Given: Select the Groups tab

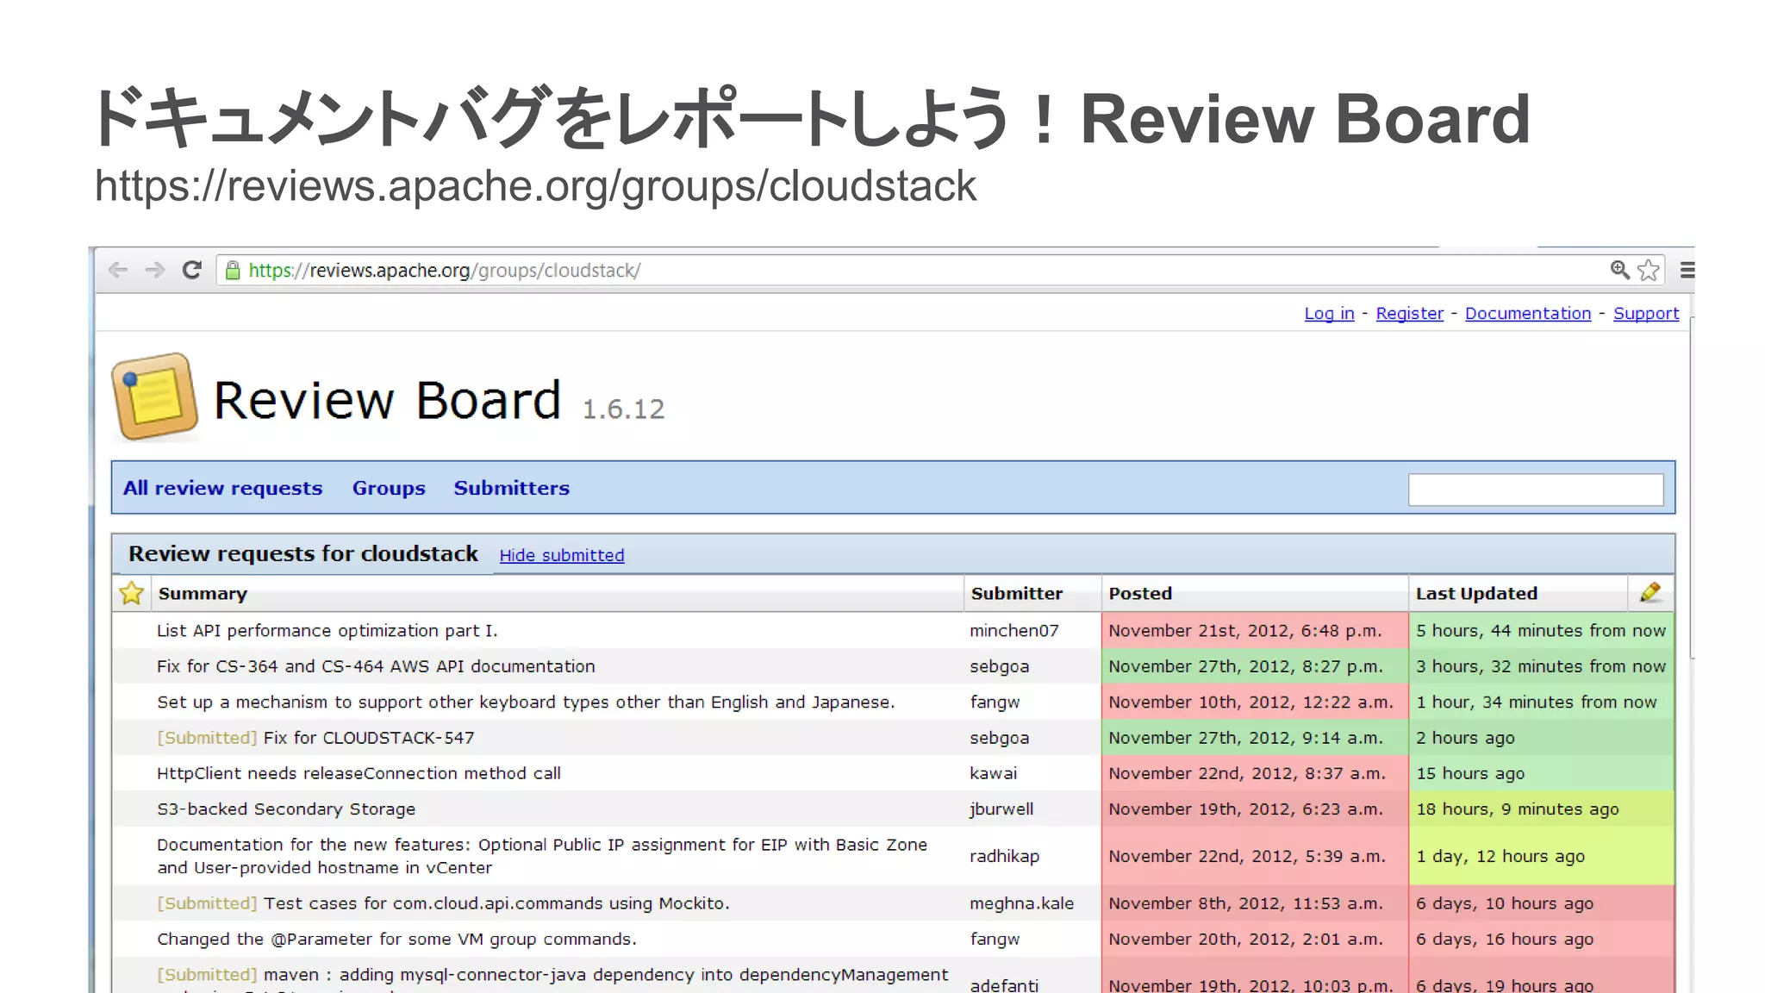Looking at the screenshot, I should (x=389, y=488).
